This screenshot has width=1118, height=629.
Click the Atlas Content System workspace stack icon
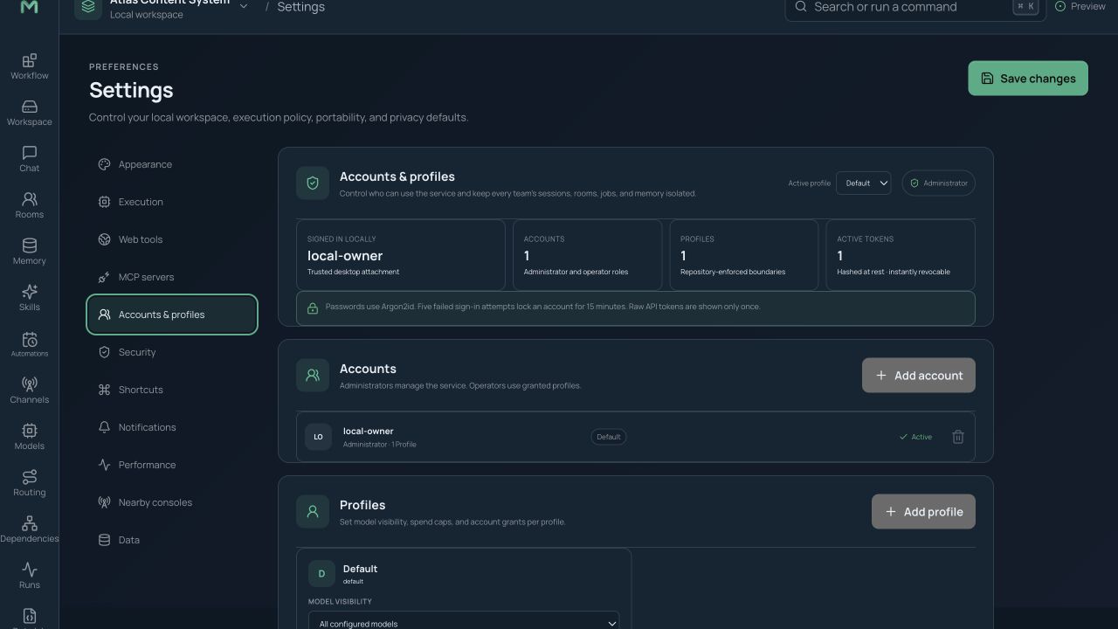point(87,7)
